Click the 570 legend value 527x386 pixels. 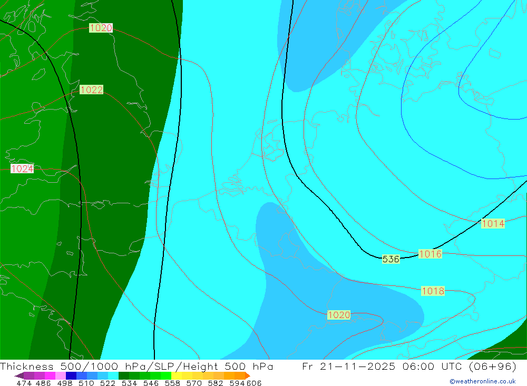(194, 383)
